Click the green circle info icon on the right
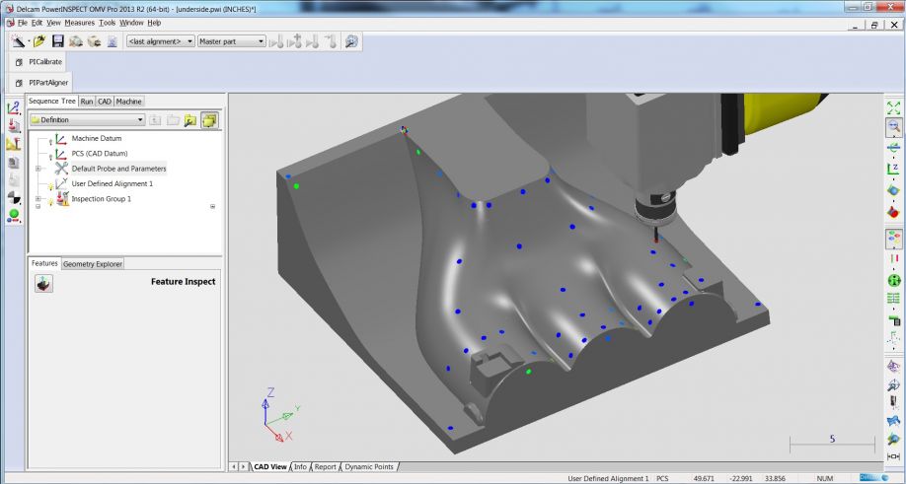 pos(893,280)
